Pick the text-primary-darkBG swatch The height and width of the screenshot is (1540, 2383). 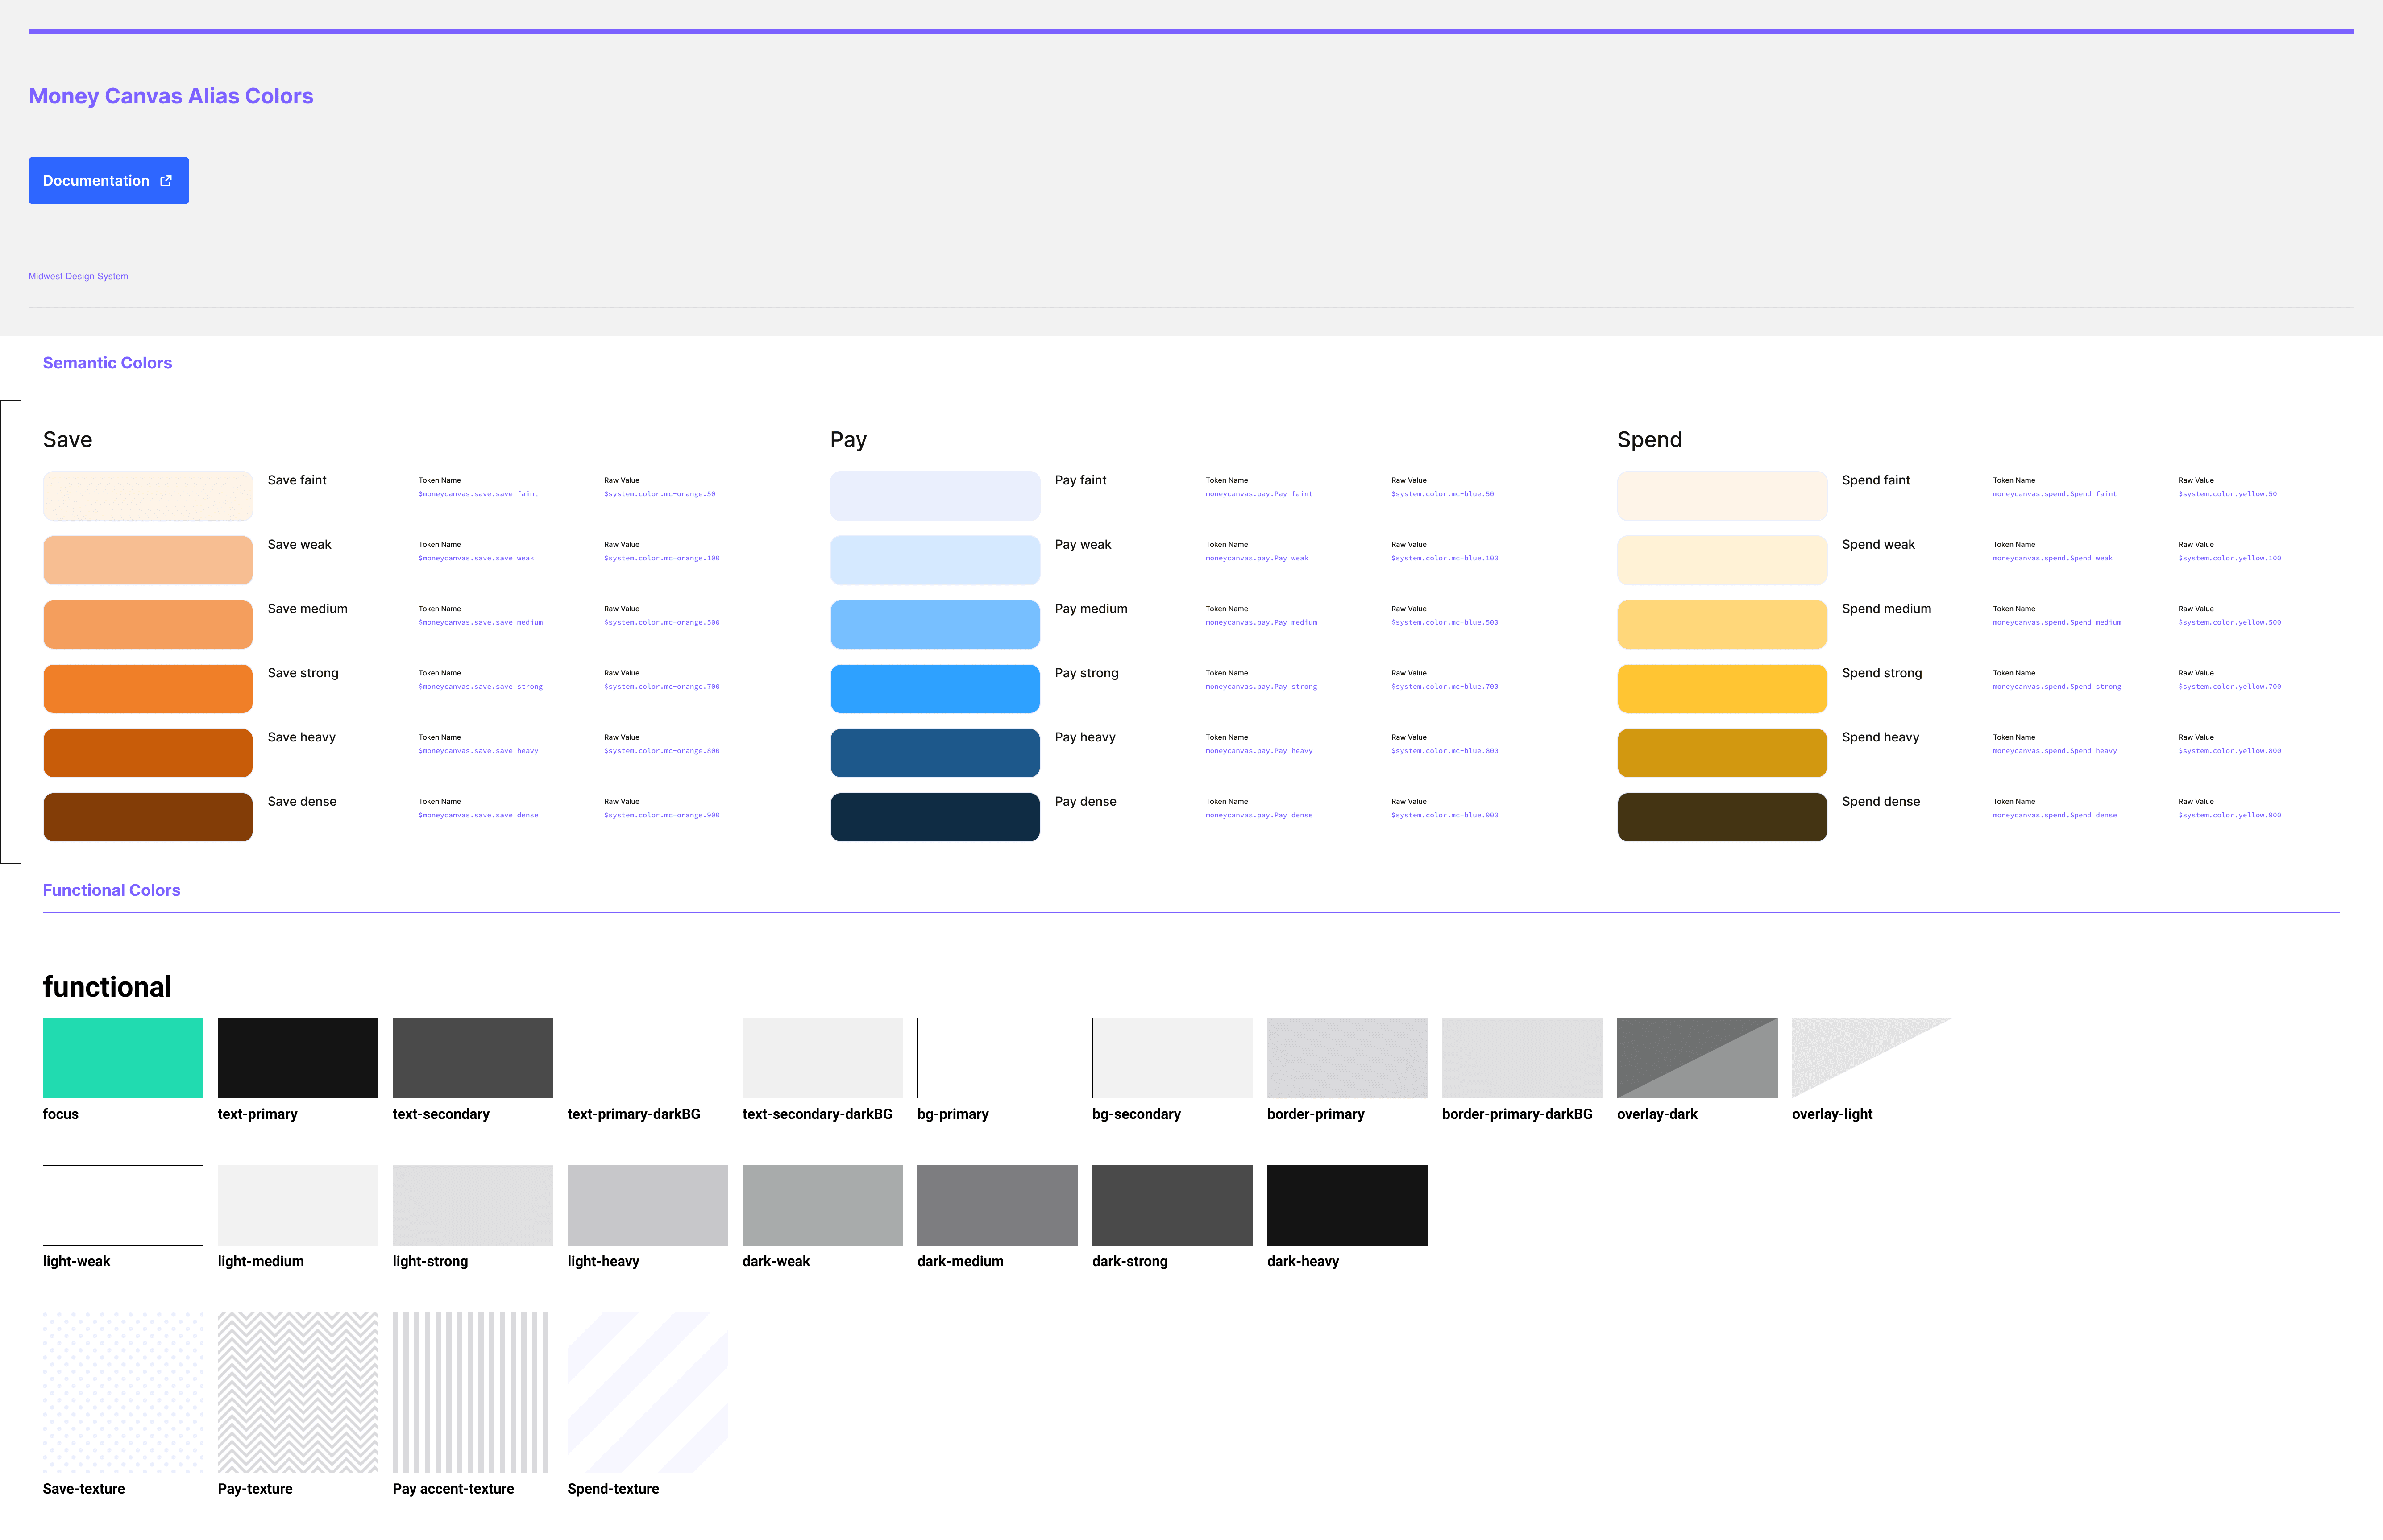[648, 1058]
